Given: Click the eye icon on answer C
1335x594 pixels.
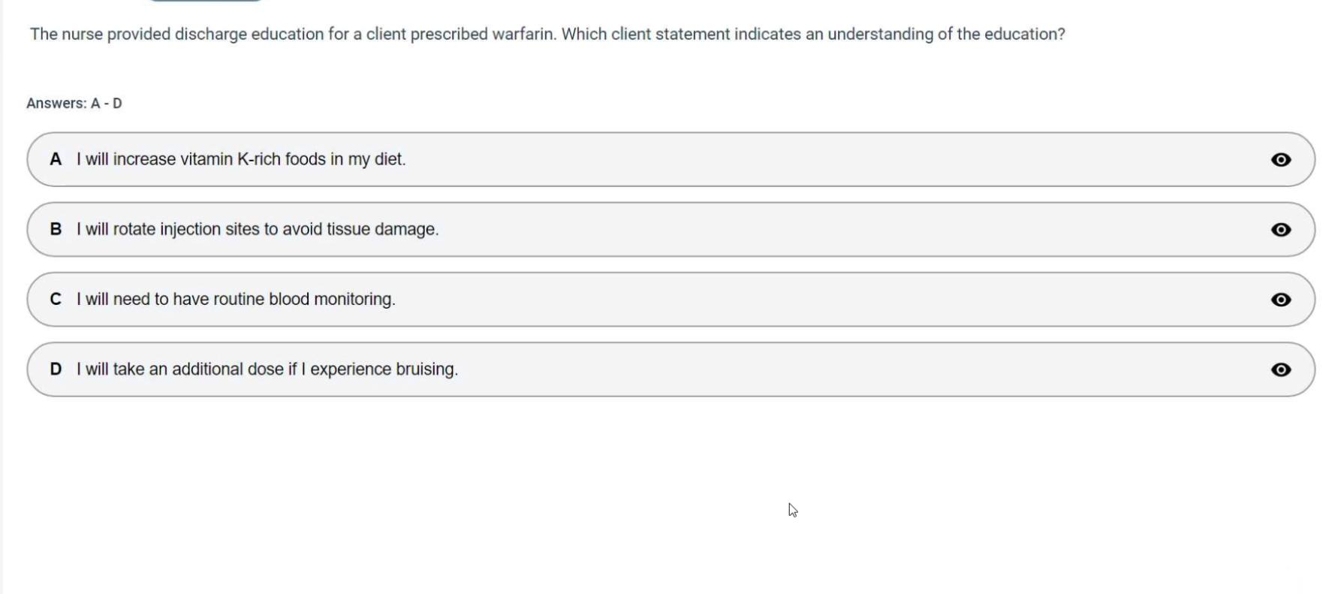Looking at the screenshot, I should [1280, 300].
